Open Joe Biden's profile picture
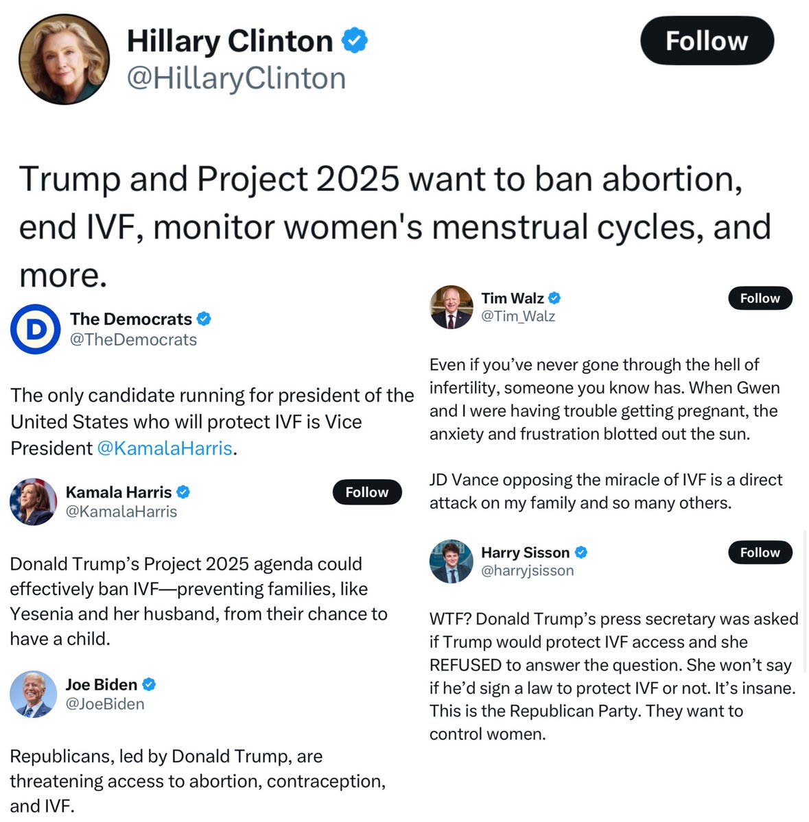 [34, 694]
